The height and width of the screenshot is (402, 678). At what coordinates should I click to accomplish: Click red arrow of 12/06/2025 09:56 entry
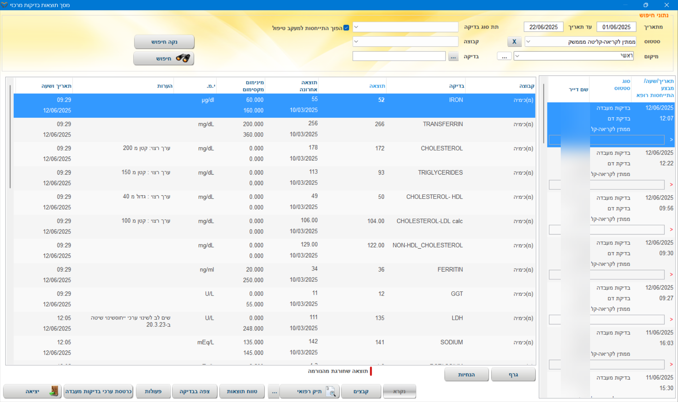[x=671, y=230]
